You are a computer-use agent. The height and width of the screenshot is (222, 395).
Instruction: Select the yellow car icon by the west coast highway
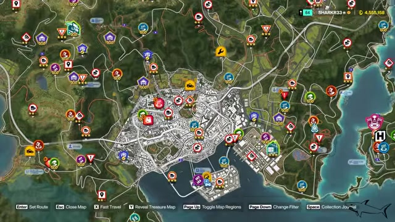30,151
